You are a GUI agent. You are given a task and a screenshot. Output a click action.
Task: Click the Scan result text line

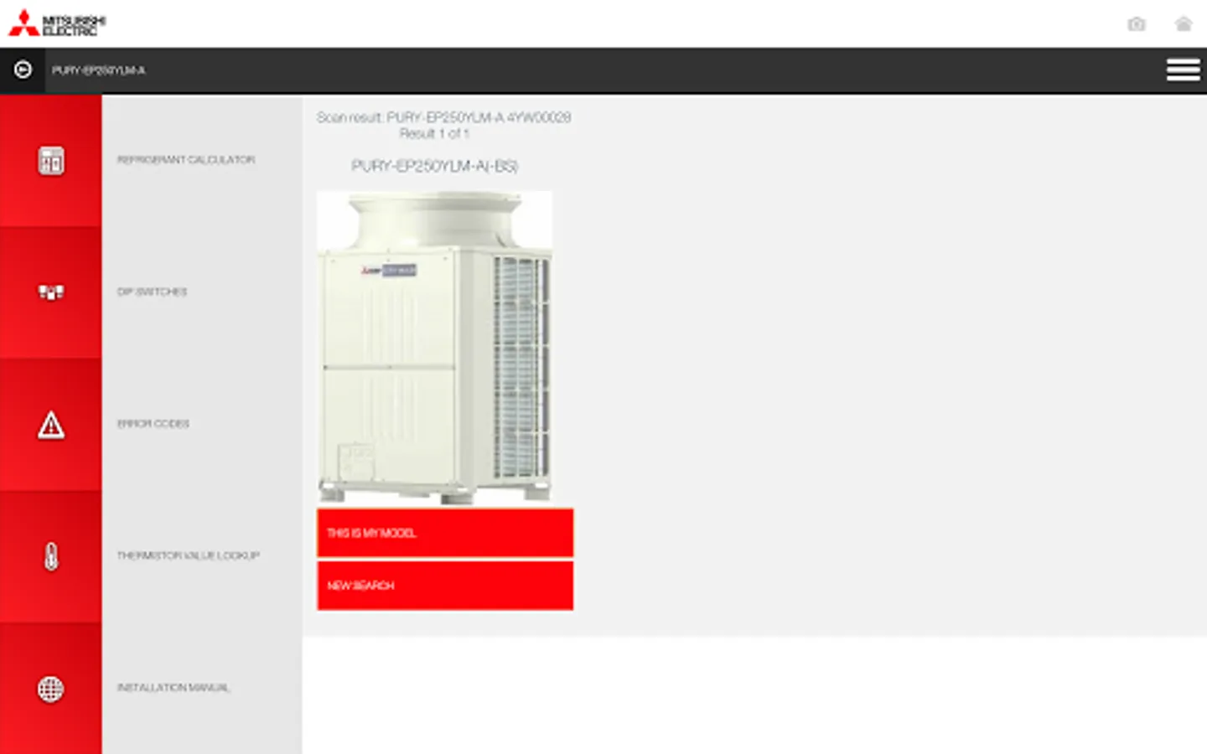pyautogui.click(x=443, y=117)
